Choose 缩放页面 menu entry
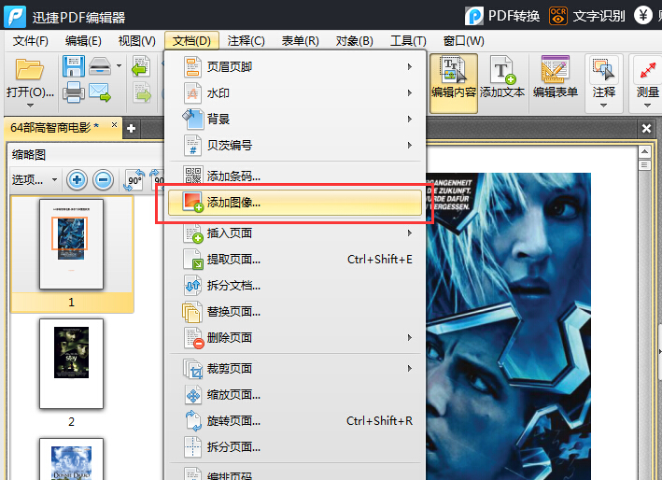 295,395
